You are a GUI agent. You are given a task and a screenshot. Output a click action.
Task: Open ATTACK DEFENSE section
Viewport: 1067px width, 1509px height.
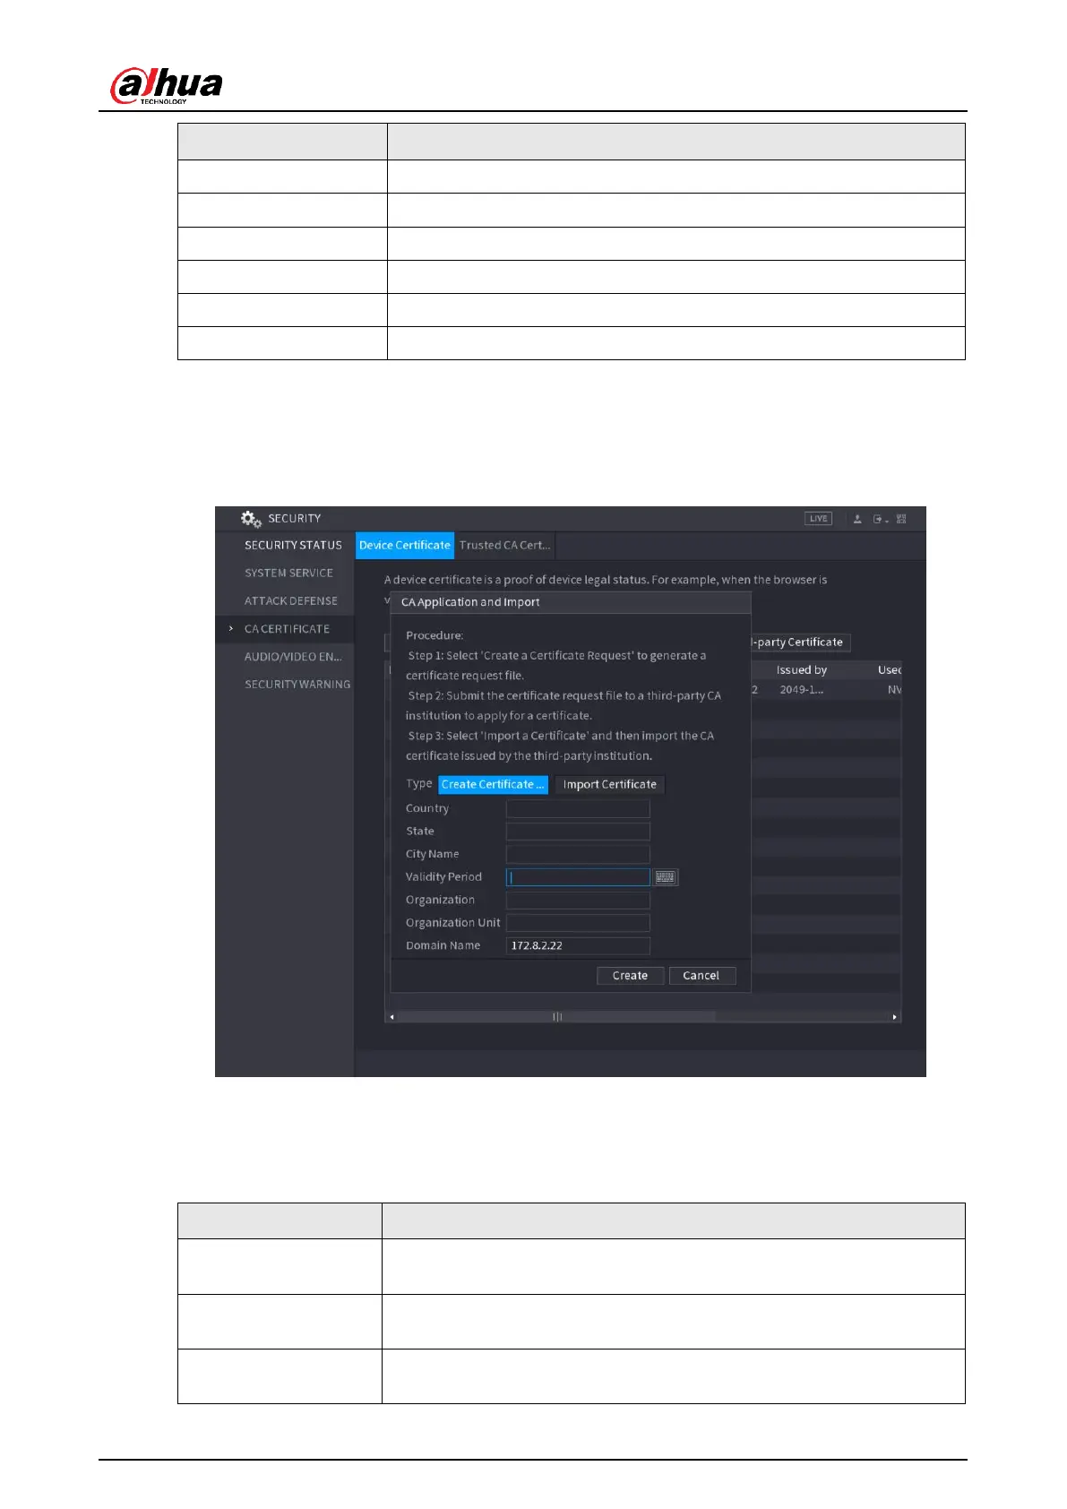coord(291,600)
